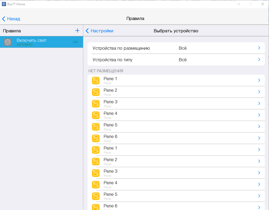Open the chevron on the first Реле 3 row
Image resolution: width=269 pixels, height=210 pixels.
pos(259,103)
